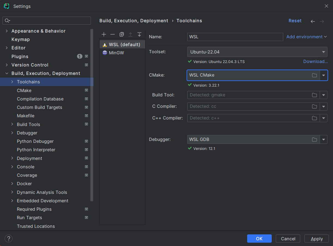
Task: Open Custom Build Targets settings
Action: coord(39,107)
